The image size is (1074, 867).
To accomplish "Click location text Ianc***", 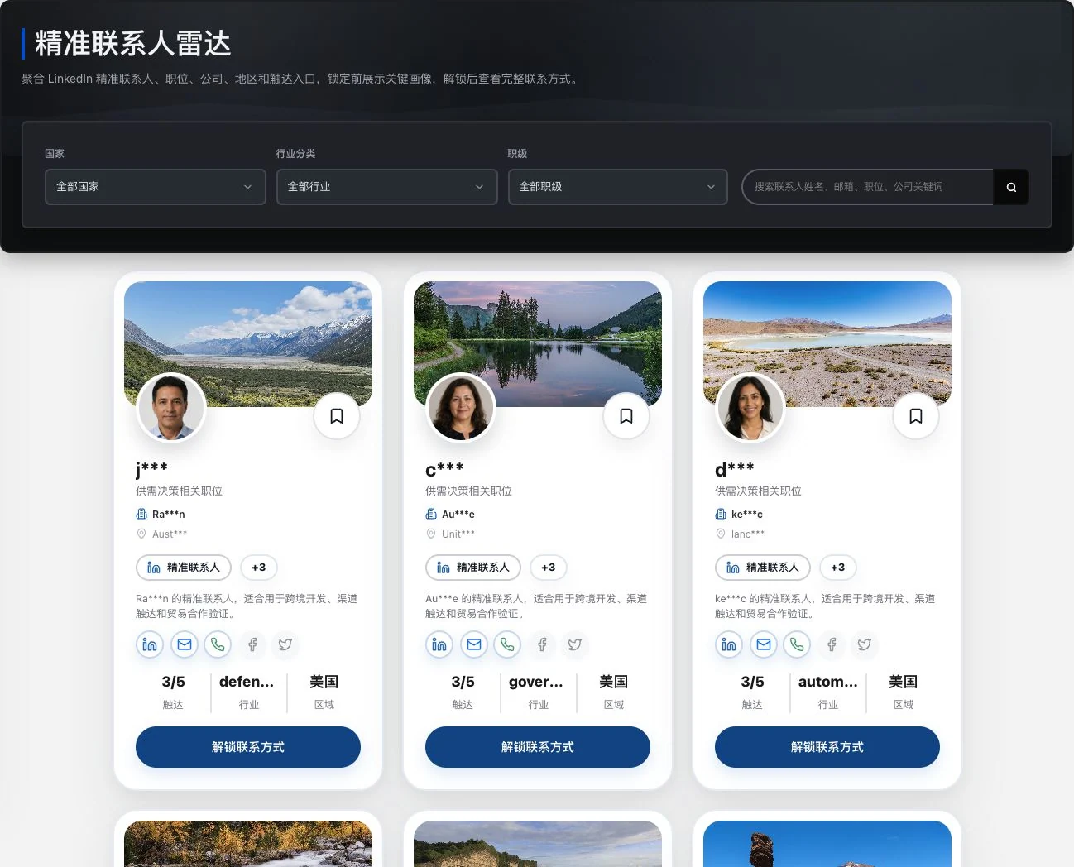I will (x=748, y=534).
